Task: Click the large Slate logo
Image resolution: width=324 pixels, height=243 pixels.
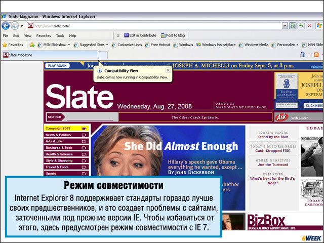Action: pyautogui.click(x=79, y=97)
